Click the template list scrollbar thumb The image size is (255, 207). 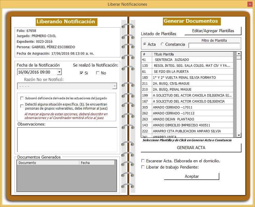click(x=239, y=58)
